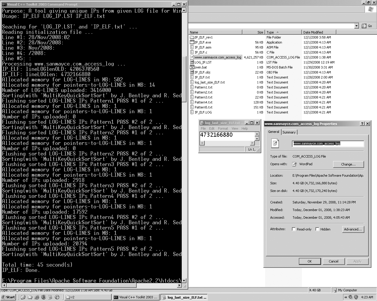This screenshot has width=377, height=301.
Task: Select the zwin.bat batch file icon
Action: [x=192, y=67]
